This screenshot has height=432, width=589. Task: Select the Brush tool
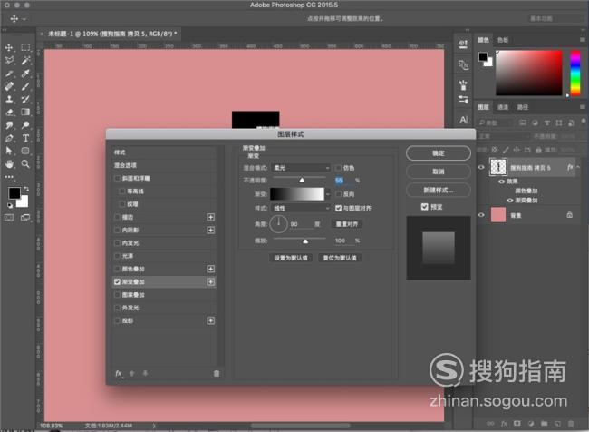tap(25, 86)
